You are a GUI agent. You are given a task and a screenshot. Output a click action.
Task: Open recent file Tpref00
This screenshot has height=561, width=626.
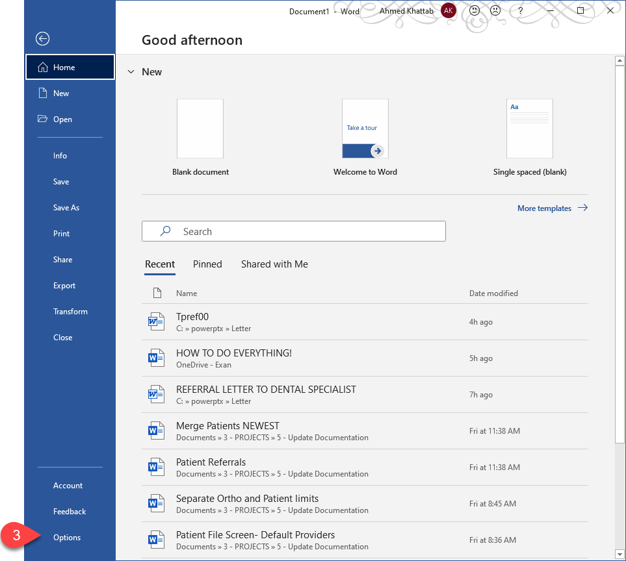[x=365, y=322]
